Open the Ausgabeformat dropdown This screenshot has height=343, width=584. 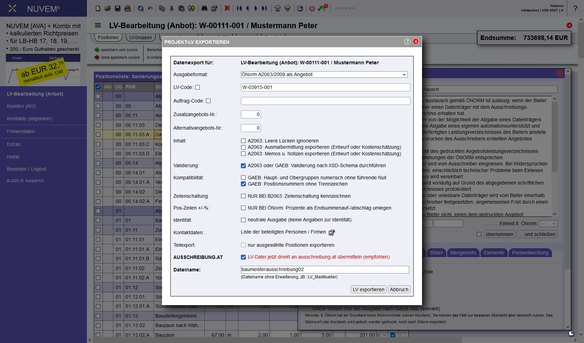pyautogui.click(x=324, y=74)
